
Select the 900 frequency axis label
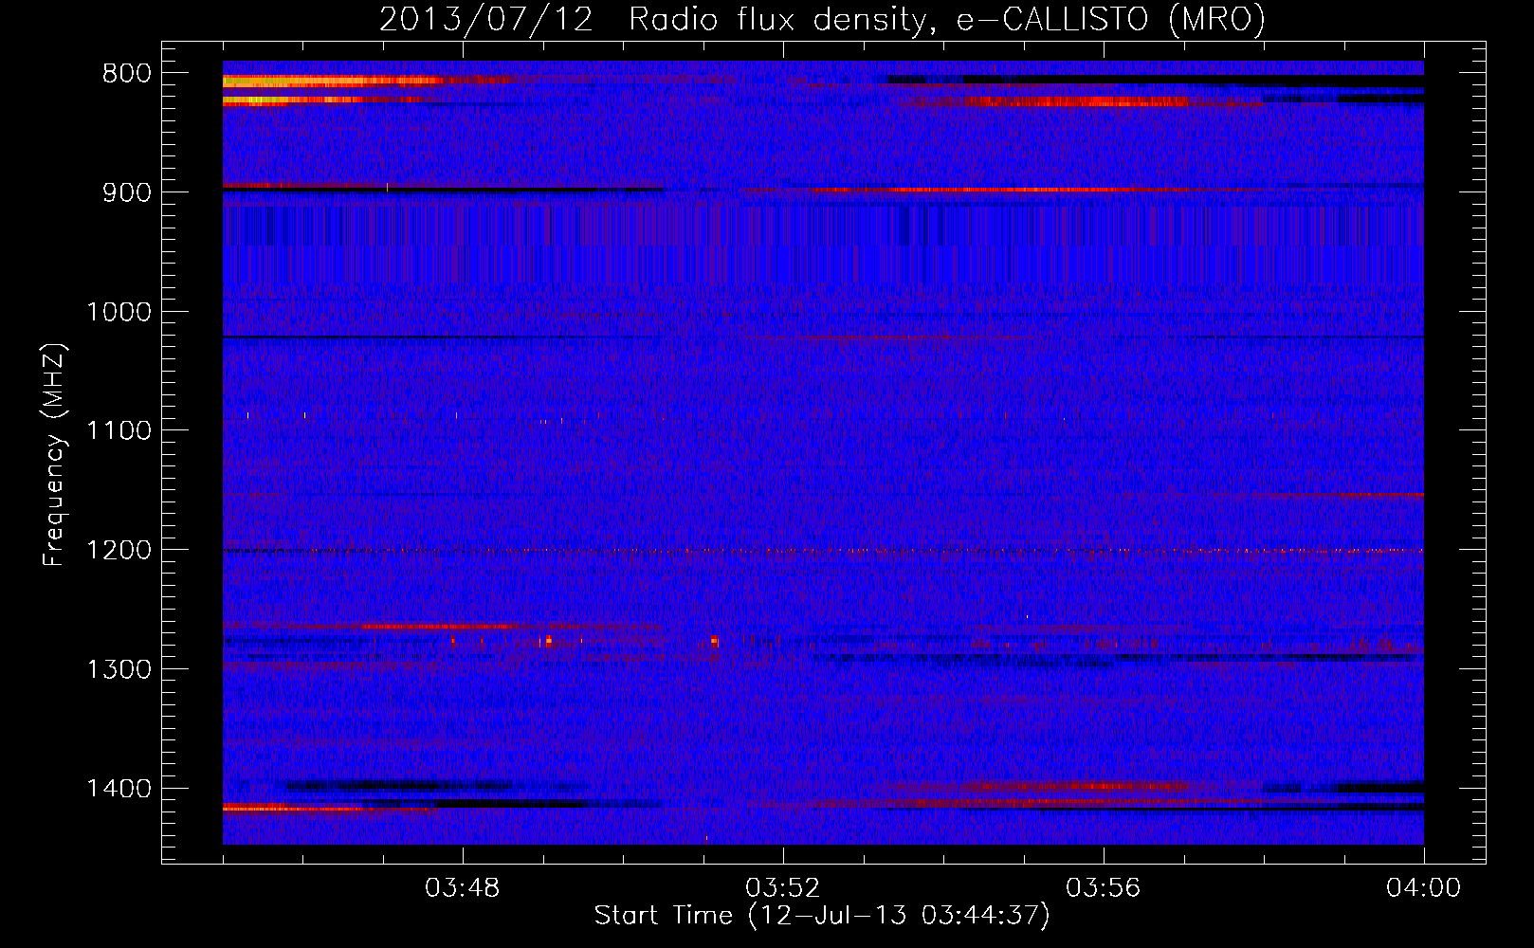coord(125,192)
